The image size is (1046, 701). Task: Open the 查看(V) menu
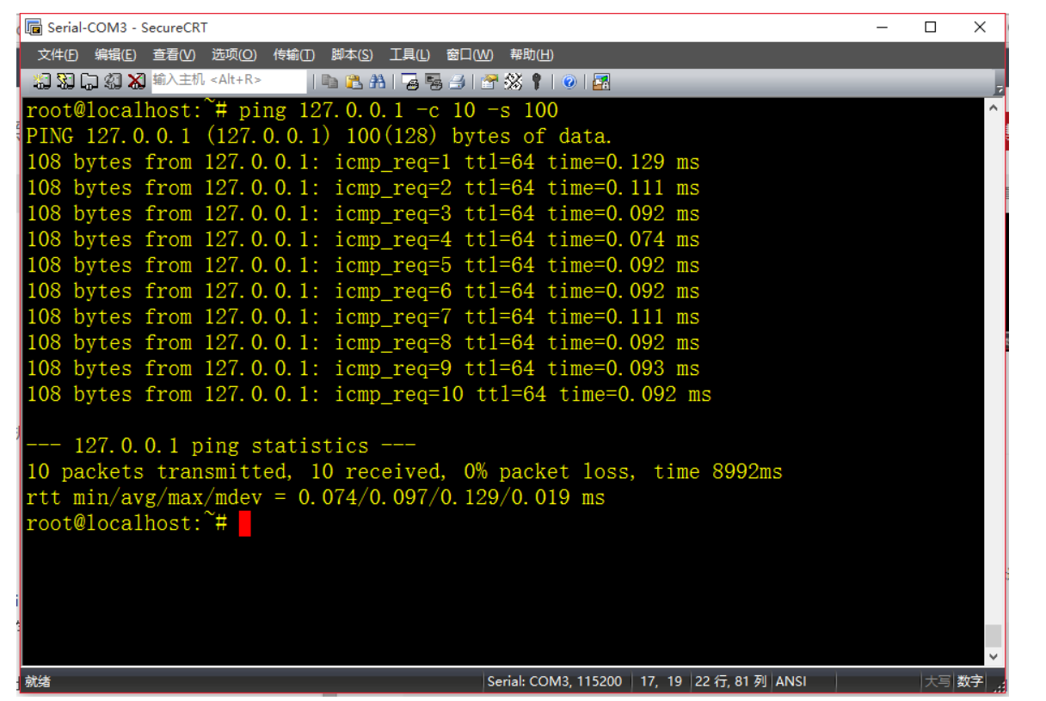click(174, 55)
